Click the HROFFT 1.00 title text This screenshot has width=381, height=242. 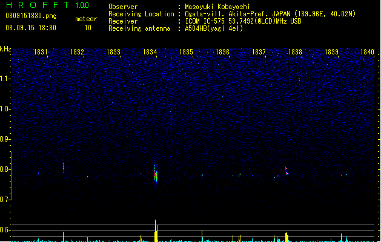(47, 5)
